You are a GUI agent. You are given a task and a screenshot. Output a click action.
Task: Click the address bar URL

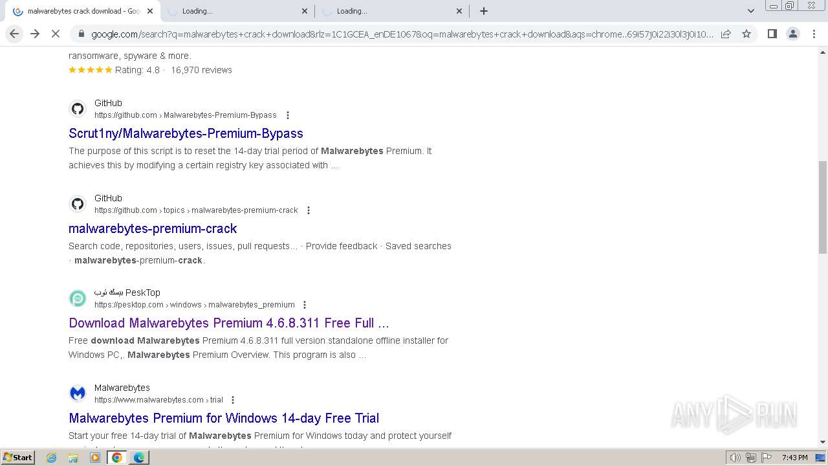402,34
